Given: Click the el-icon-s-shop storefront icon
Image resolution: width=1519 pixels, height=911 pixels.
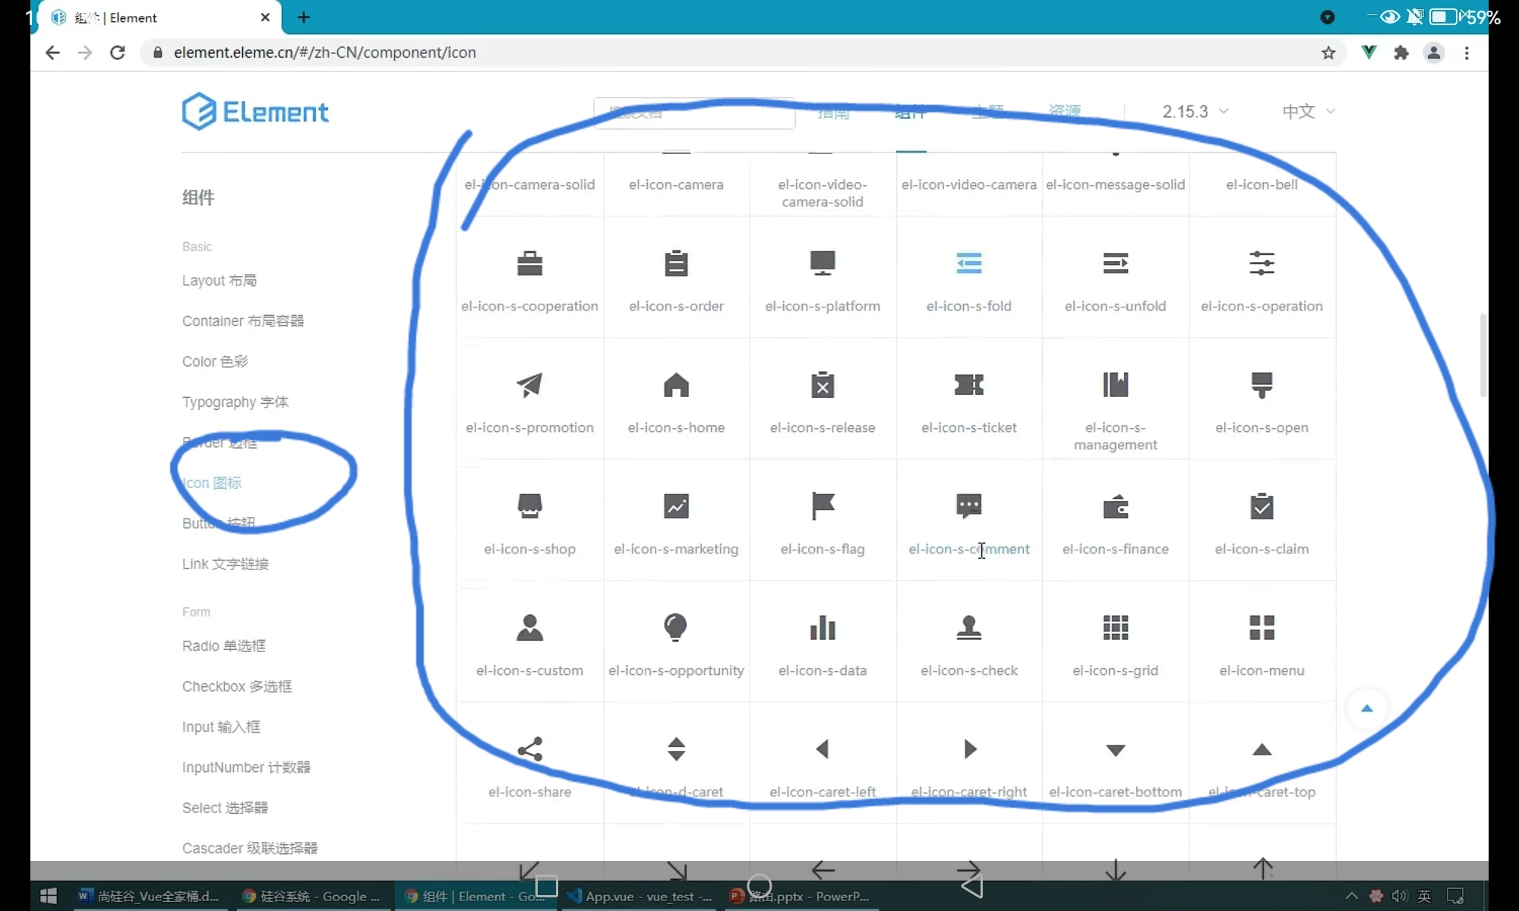Looking at the screenshot, I should (x=529, y=506).
